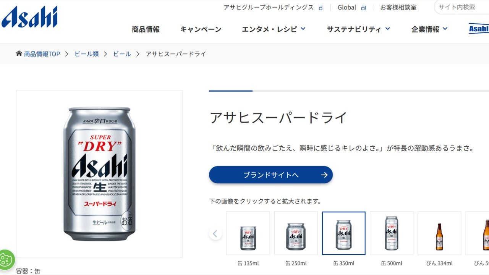Click external link icon beside アサヒグループホールディングス
489x275 pixels.
click(321, 8)
